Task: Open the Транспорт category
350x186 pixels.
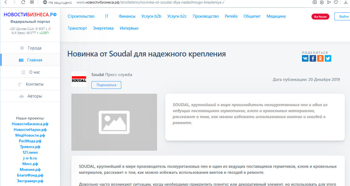Action: click(77, 28)
